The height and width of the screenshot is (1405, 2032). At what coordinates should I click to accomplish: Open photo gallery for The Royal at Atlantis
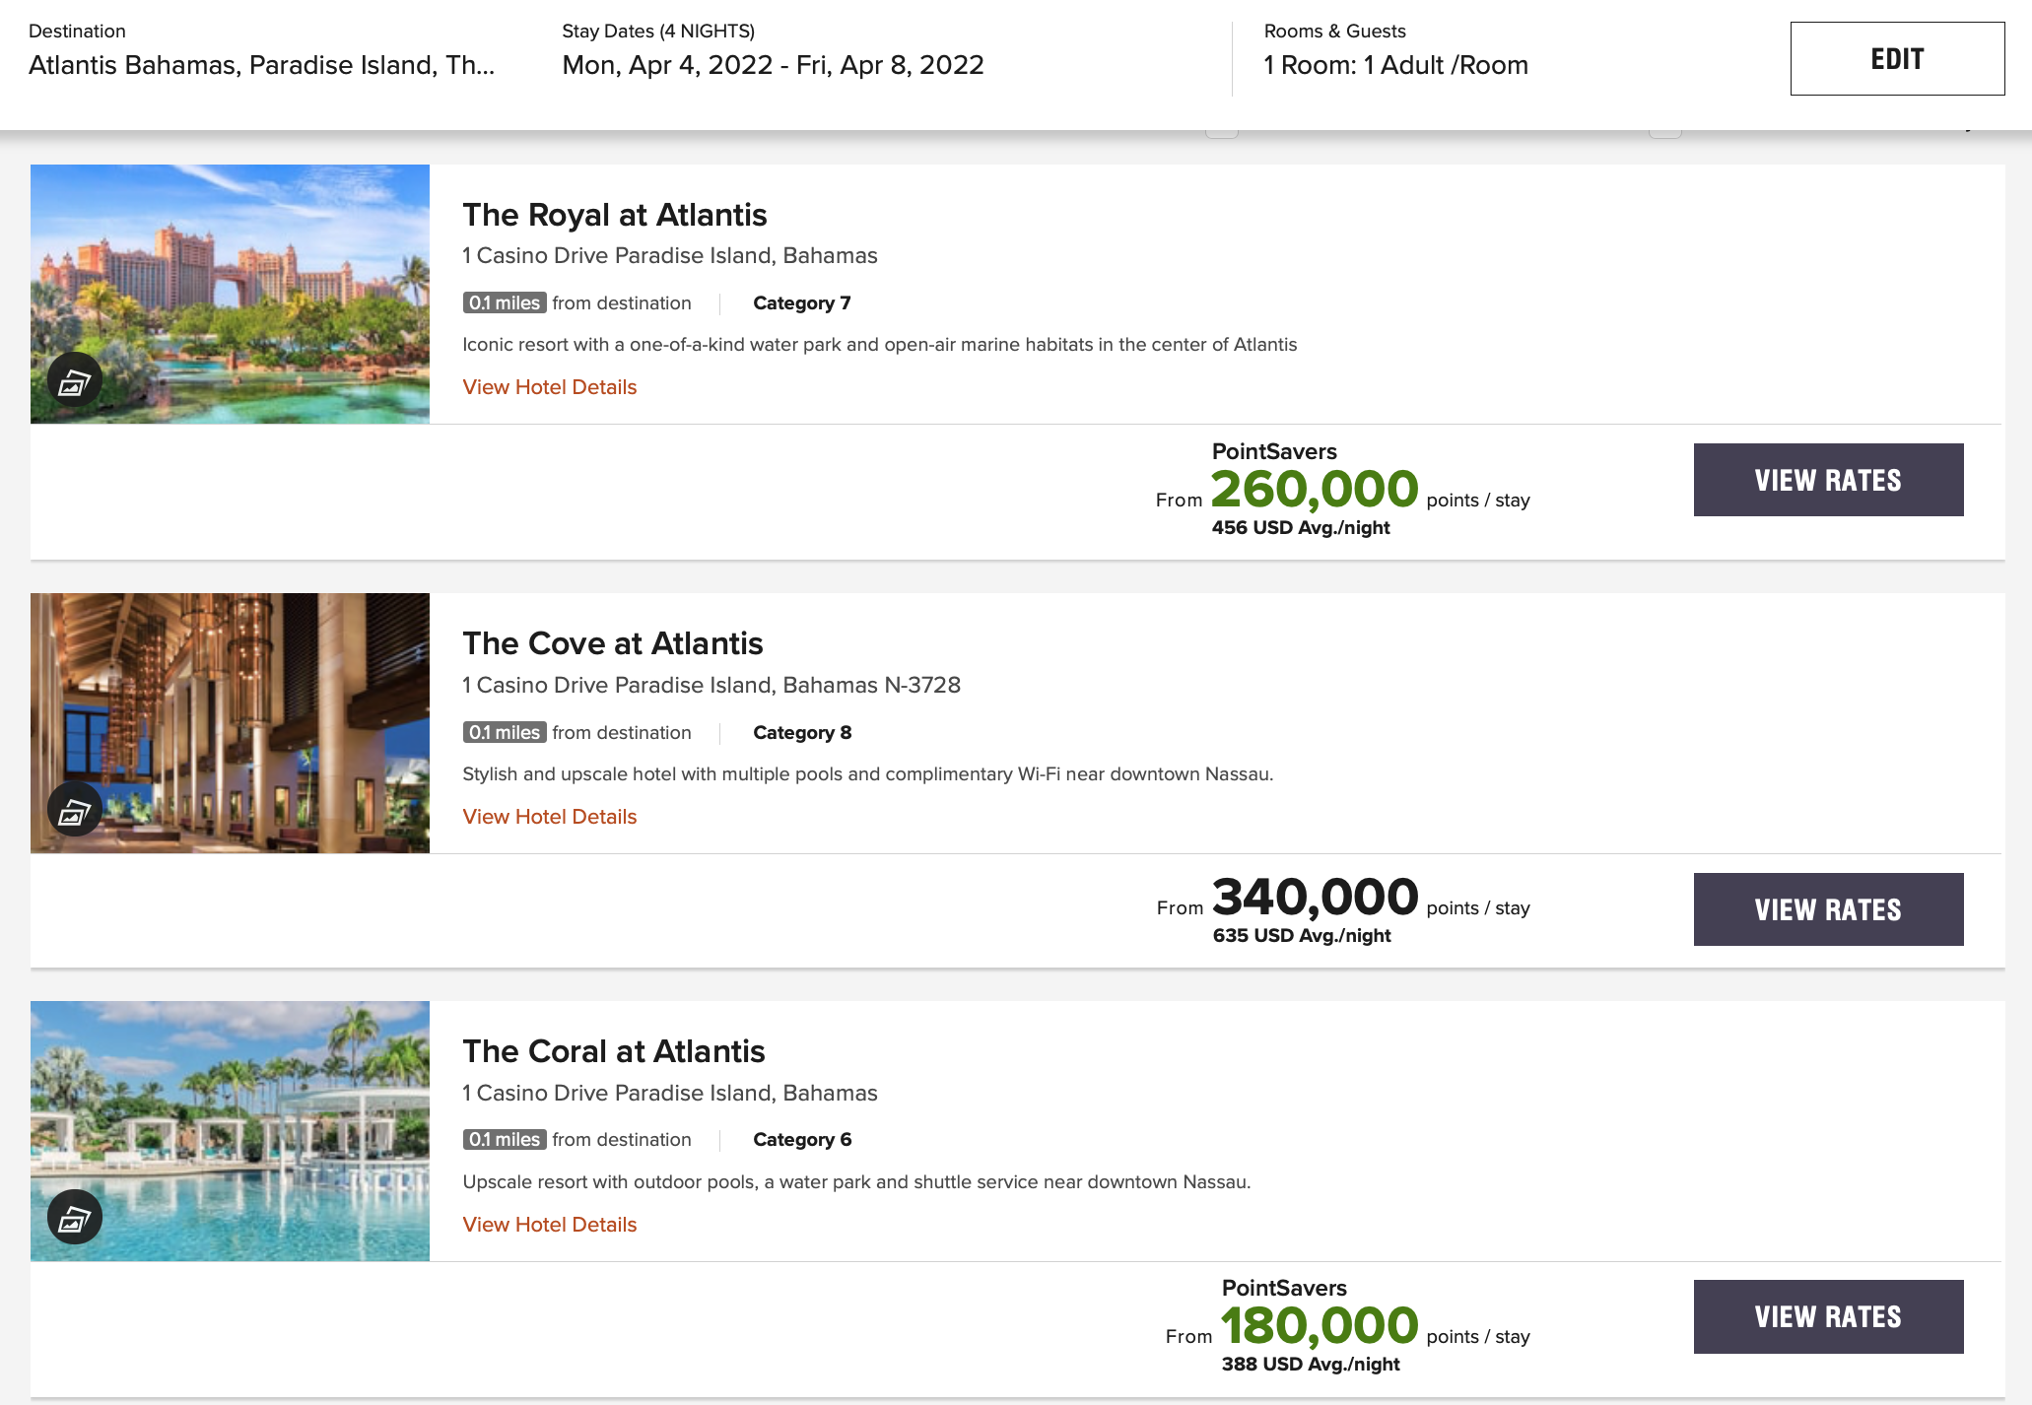point(75,380)
